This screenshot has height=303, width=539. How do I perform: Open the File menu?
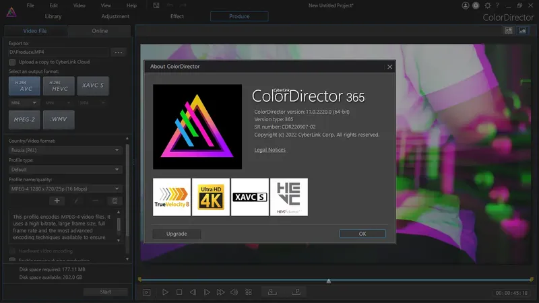tap(30, 5)
